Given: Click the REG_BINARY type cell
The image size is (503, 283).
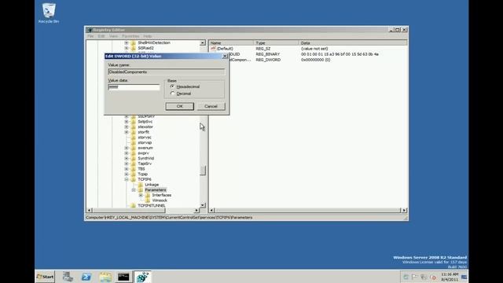Looking at the screenshot, I should pos(267,54).
